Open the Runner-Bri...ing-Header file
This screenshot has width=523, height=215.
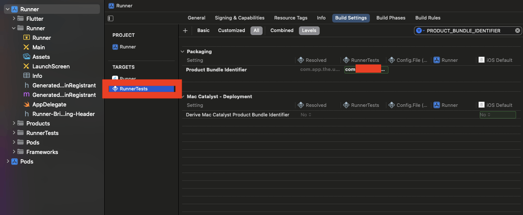pos(64,114)
